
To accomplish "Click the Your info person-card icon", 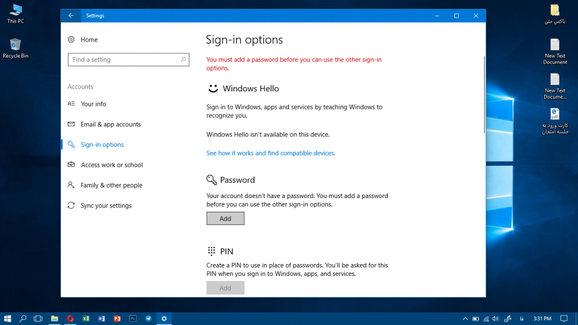I will coord(71,104).
